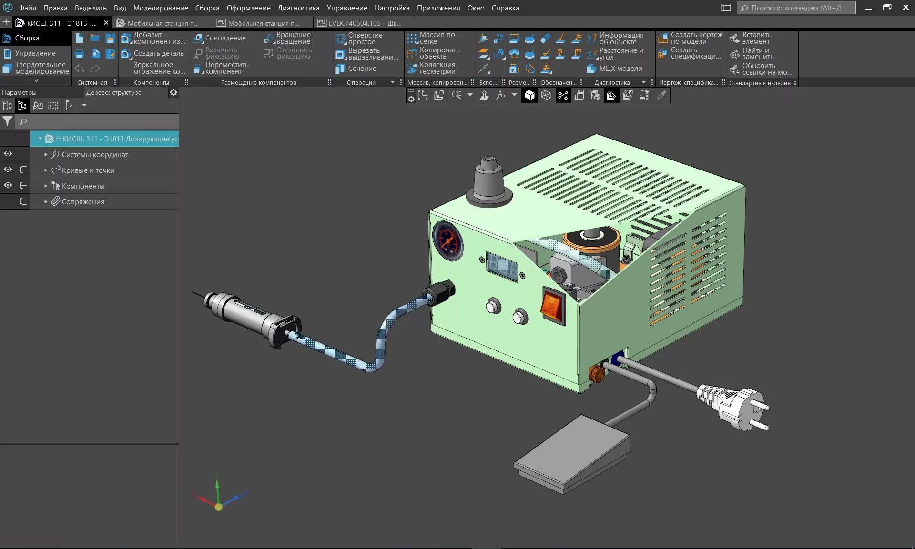Expand the Компоненты tree node
This screenshot has height=549, width=915.
tap(46, 186)
